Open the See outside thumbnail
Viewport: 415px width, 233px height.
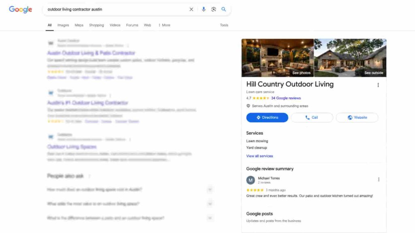(x=350, y=58)
